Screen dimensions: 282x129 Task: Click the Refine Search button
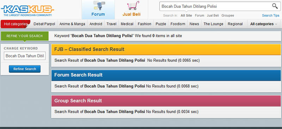coord(25,69)
